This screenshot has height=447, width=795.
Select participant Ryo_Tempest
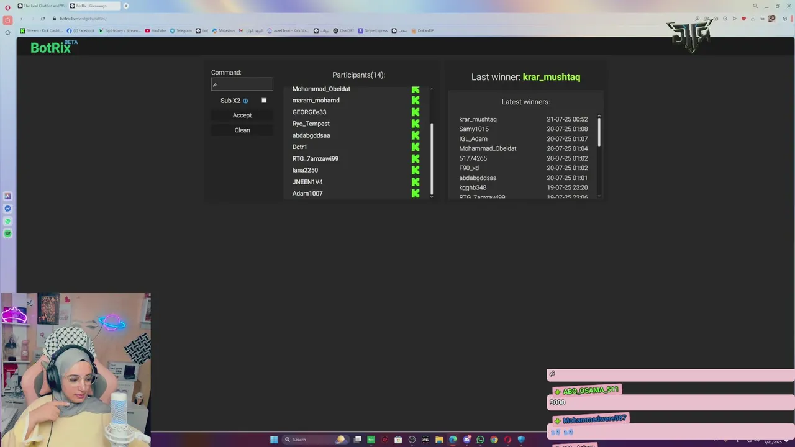(x=311, y=124)
